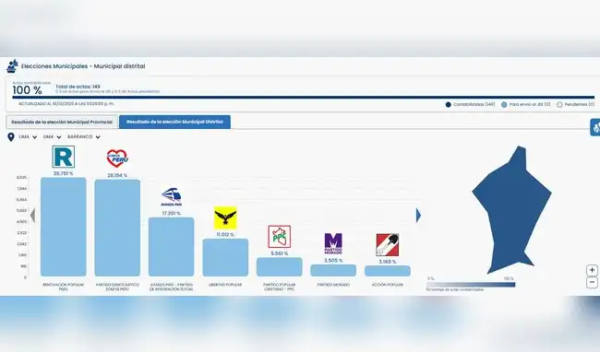Click the 'PARTIDO MORADO' axis label
600x352 pixels.
click(x=333, y=285)
